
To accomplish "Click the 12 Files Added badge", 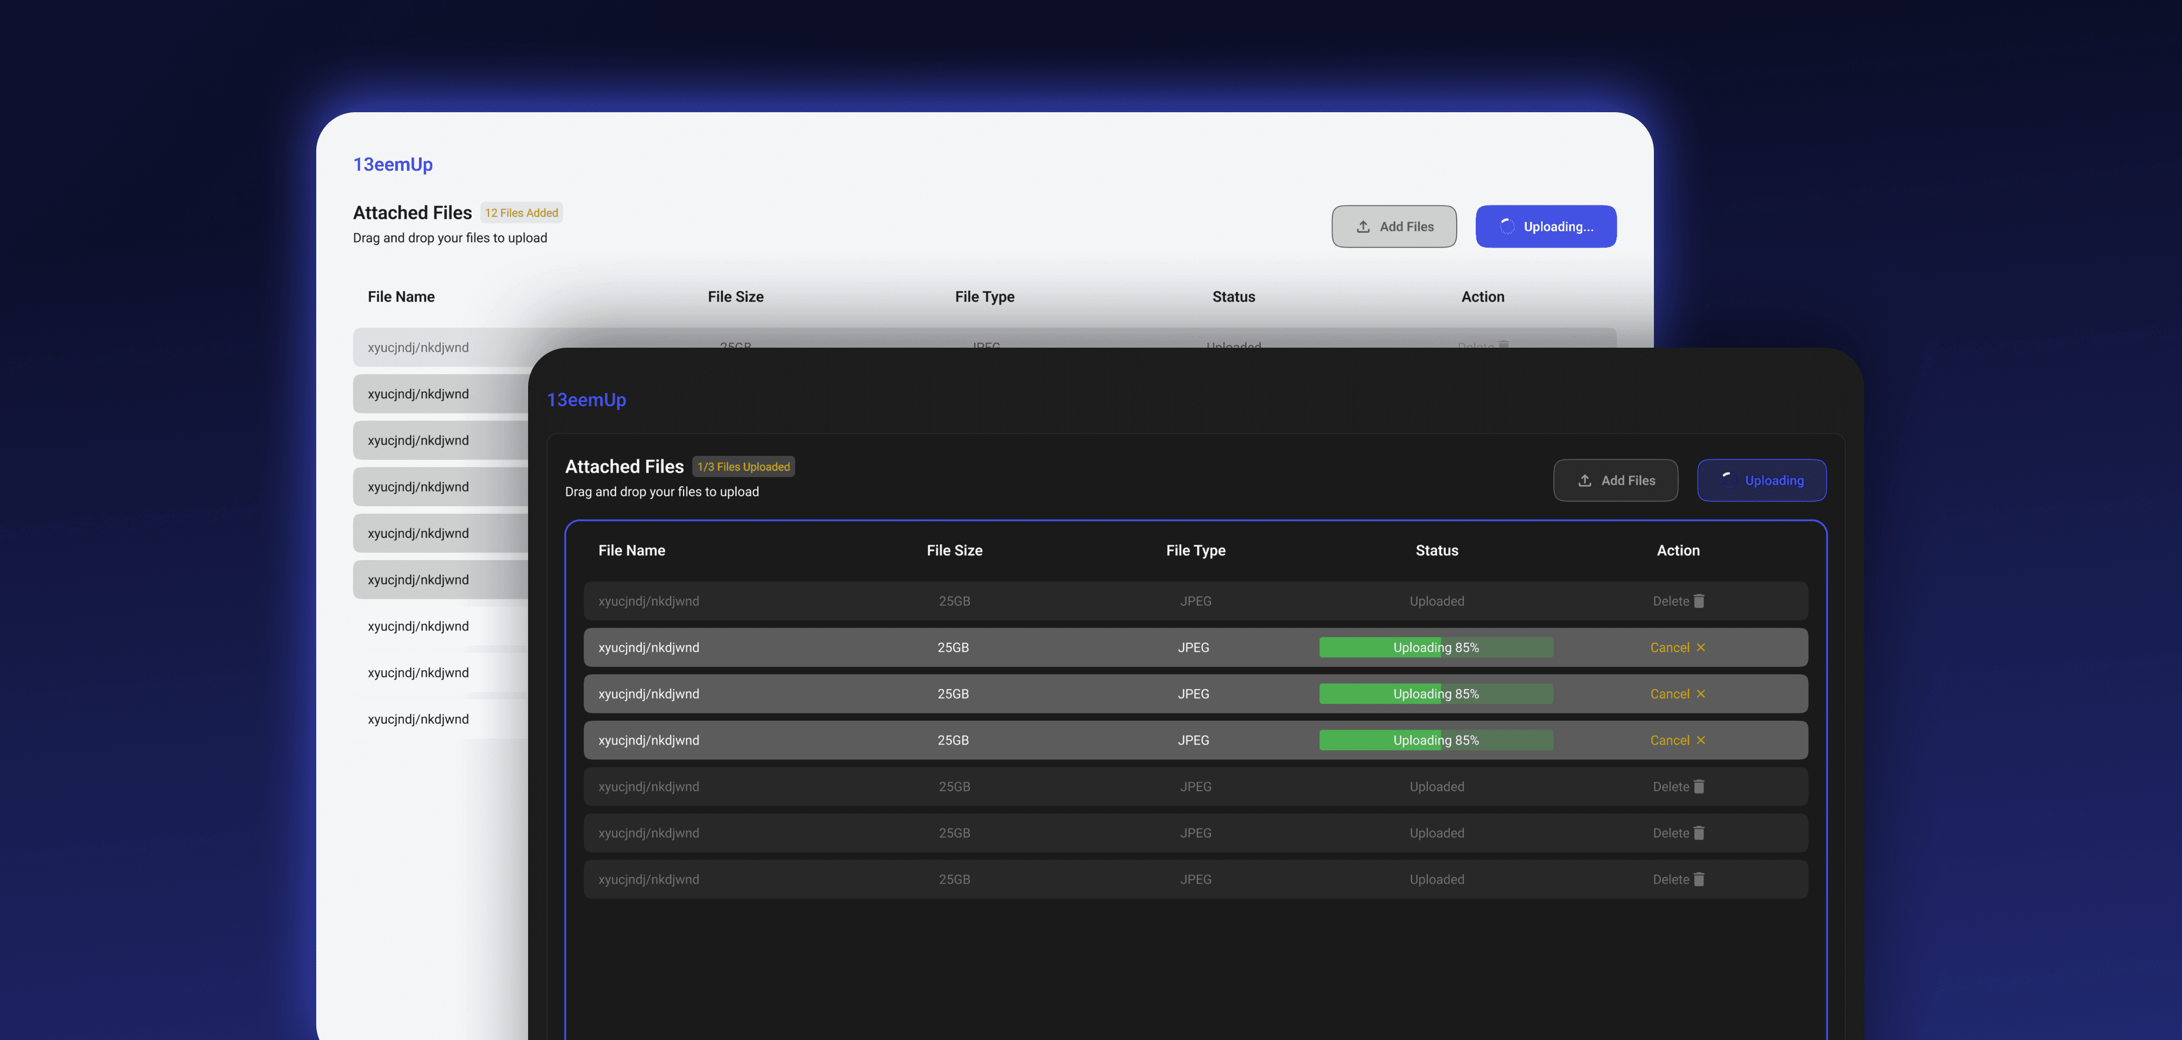I will click(521, 212).
